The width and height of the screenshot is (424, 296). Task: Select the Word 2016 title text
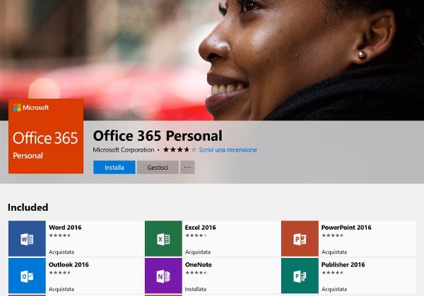tap(65, 228)
